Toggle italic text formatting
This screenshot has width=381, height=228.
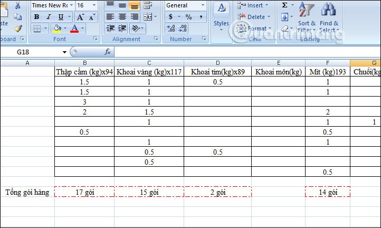[49, 17]
